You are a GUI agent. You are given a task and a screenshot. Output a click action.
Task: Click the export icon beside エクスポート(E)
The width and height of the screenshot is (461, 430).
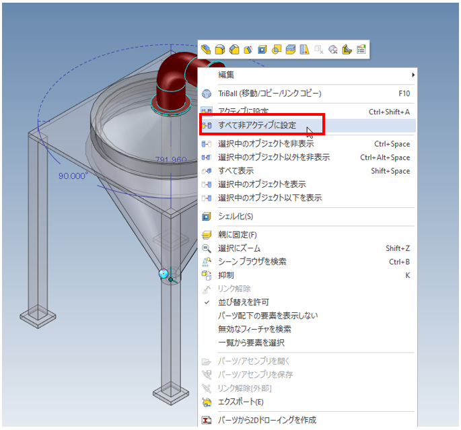207,402
